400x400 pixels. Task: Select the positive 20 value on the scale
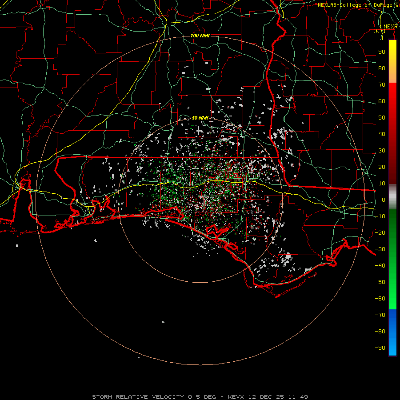click(x=382, y=167)
